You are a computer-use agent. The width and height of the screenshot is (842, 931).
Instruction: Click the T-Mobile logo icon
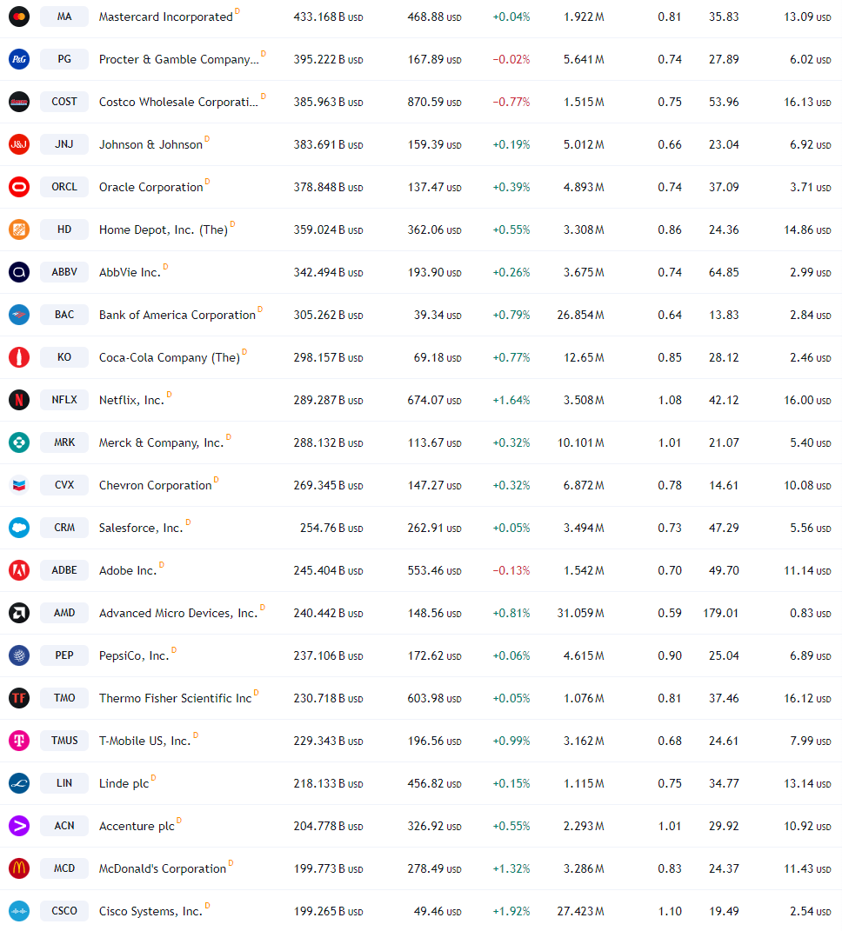(x=19, y=741)
